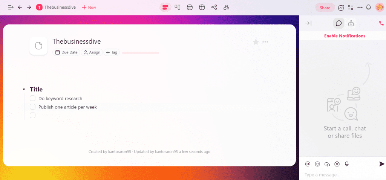This screenshot has width=386, height=180.
Task: Start a call with phone icon
Action: tap(381, 23)
